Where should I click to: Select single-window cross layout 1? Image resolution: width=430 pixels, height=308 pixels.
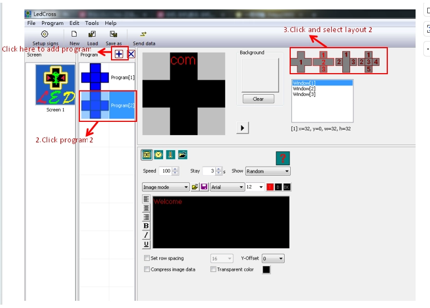(301, 61)
